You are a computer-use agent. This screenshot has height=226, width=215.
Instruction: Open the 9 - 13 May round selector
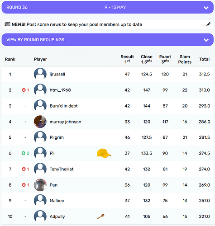[115, 7]
